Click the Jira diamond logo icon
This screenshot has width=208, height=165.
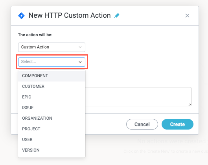[21, 16]
